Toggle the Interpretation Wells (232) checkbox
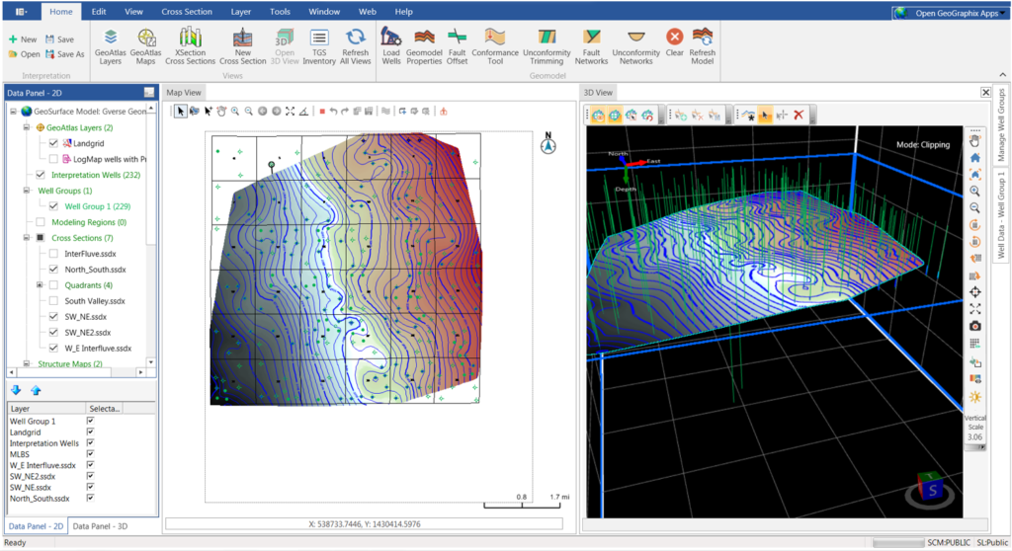Screen dimensions: 1012x551 [41, 175]
